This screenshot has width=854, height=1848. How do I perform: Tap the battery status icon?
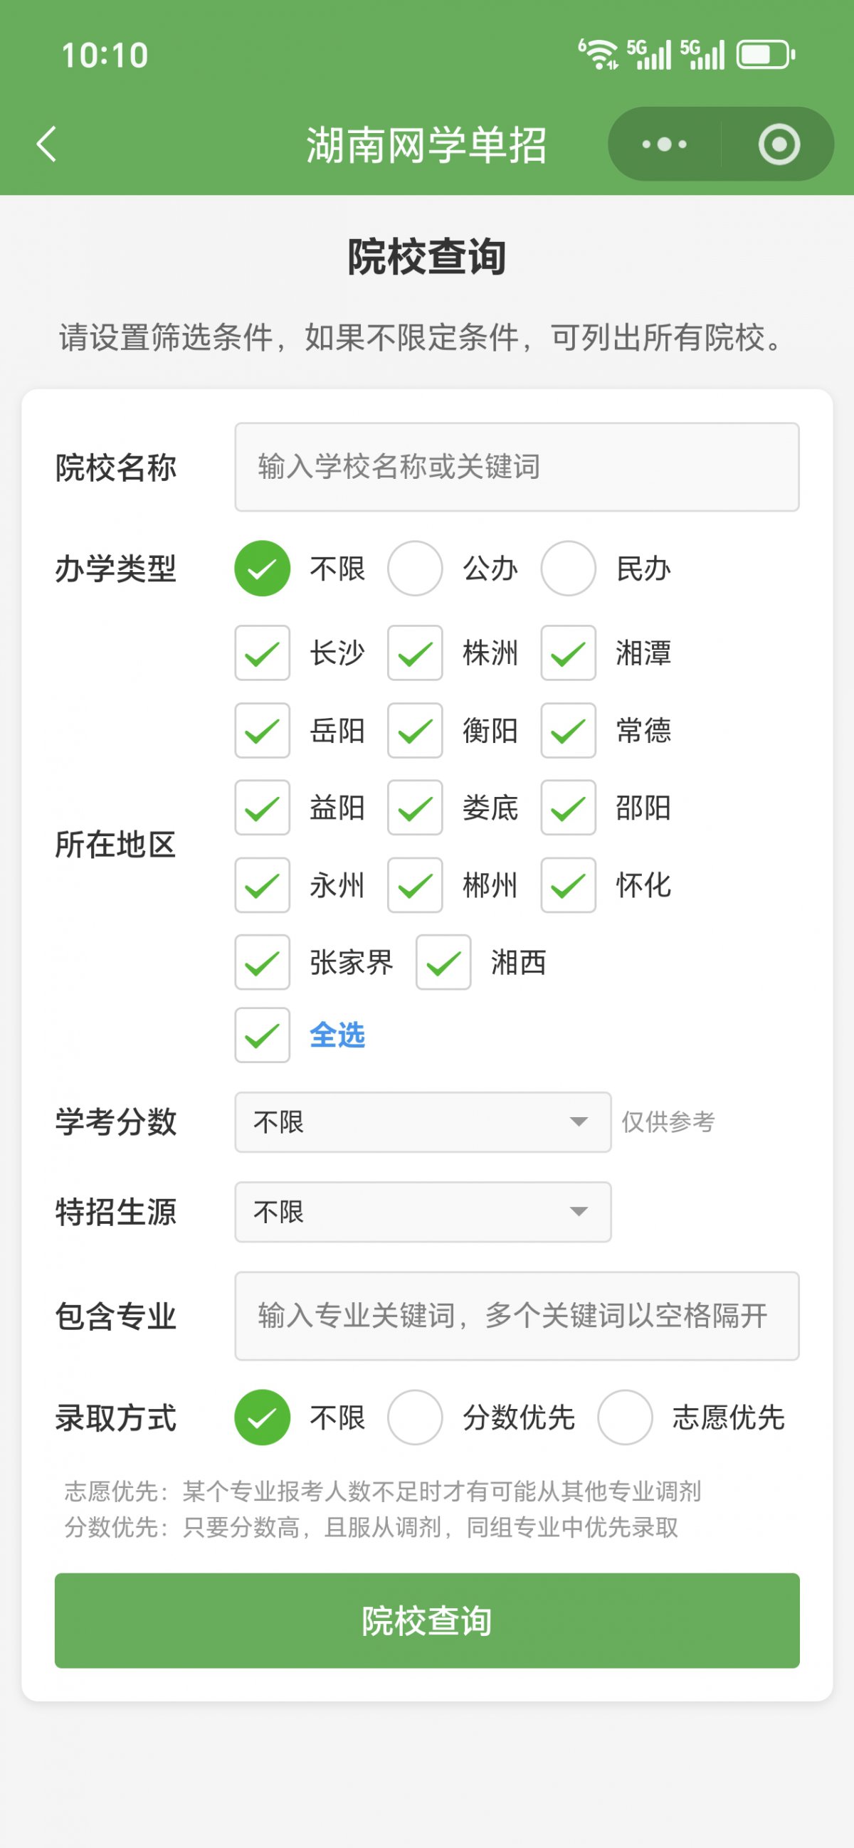coord(766,55)
